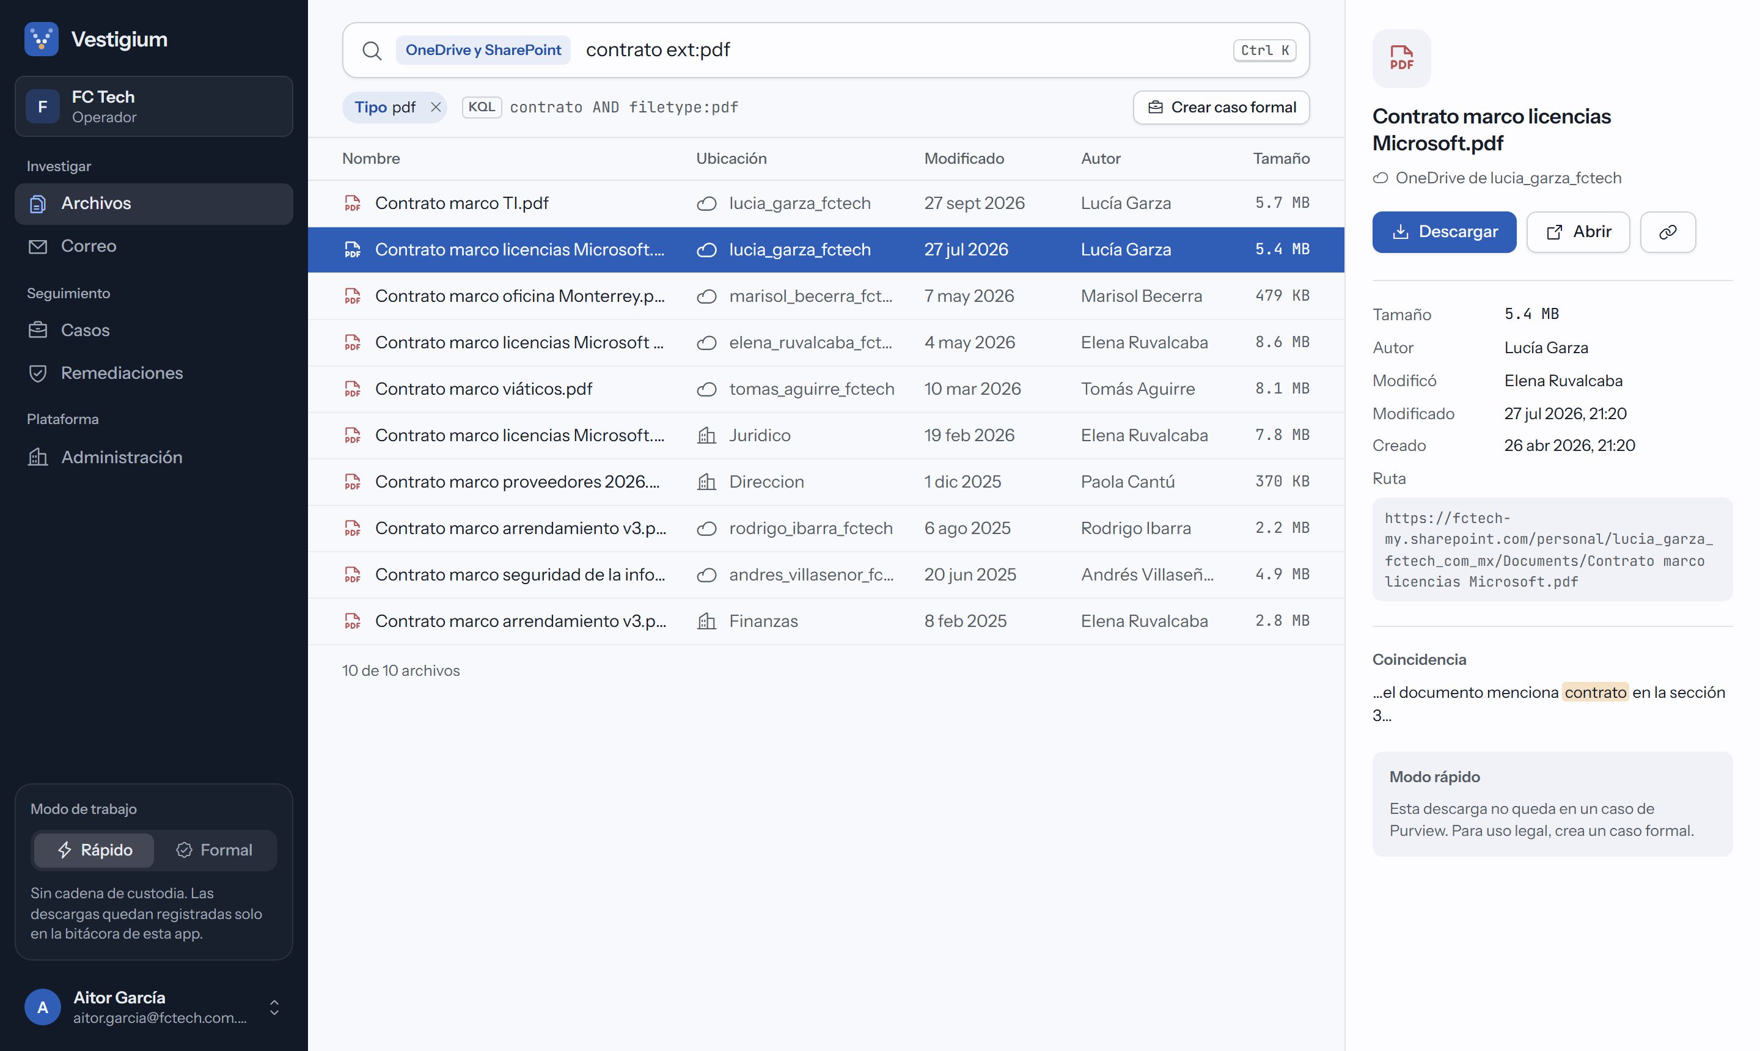
Task: Click PDF icon of selected Microsoft contract row
Action: pos(352,250)
